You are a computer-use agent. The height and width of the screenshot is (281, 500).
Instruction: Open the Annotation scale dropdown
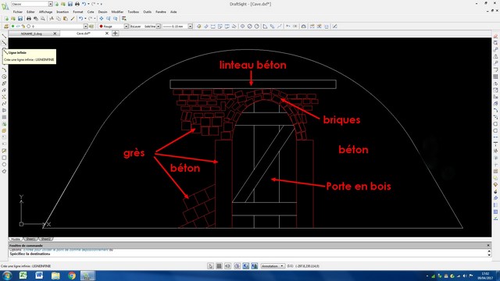click(x=273, y=265)
